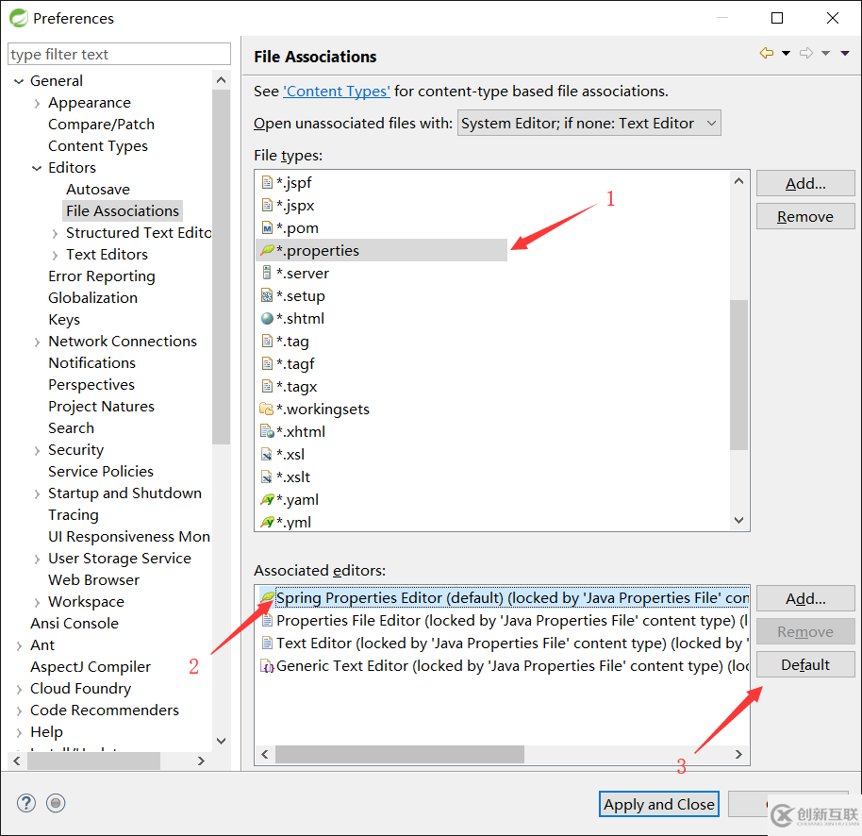This screenshot has height=836, width=862.
Task: Click the Properties File Editor icon
Action: (267, 621)
